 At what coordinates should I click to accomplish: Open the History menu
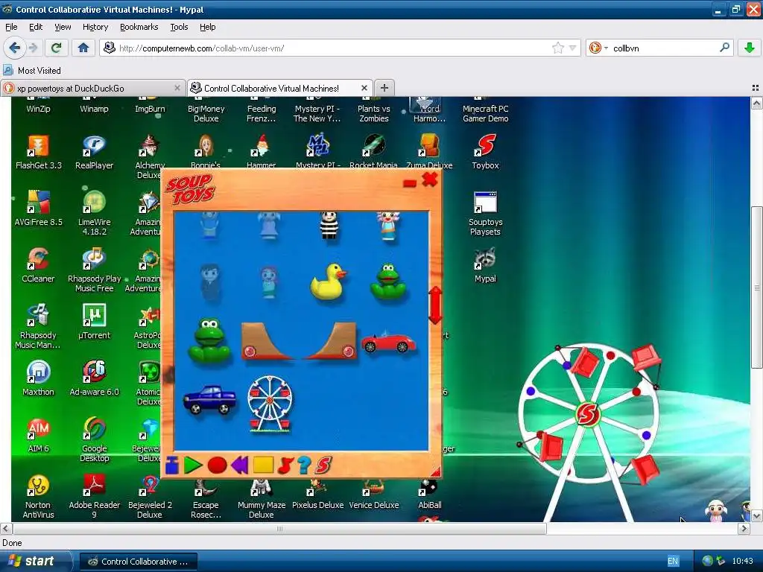tap(95, 27)
